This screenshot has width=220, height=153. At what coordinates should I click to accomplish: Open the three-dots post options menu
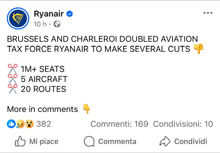pos(208,13)
